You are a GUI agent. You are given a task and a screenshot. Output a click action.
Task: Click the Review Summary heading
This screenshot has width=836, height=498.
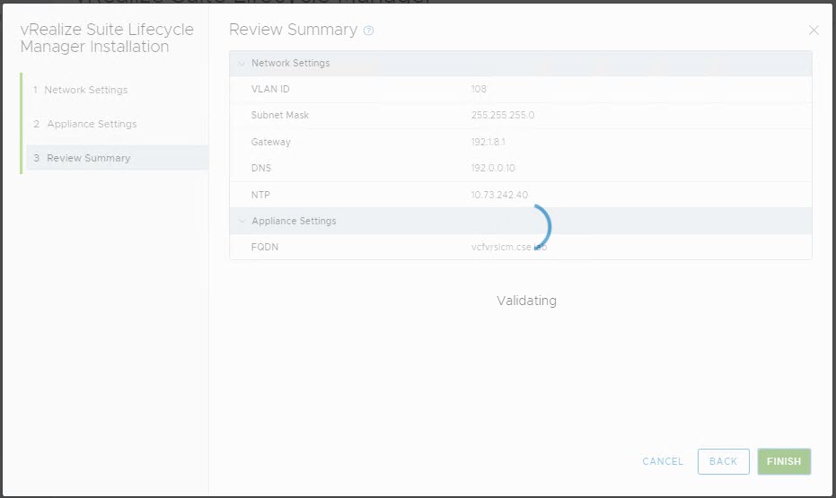click(x=294, y=30)
